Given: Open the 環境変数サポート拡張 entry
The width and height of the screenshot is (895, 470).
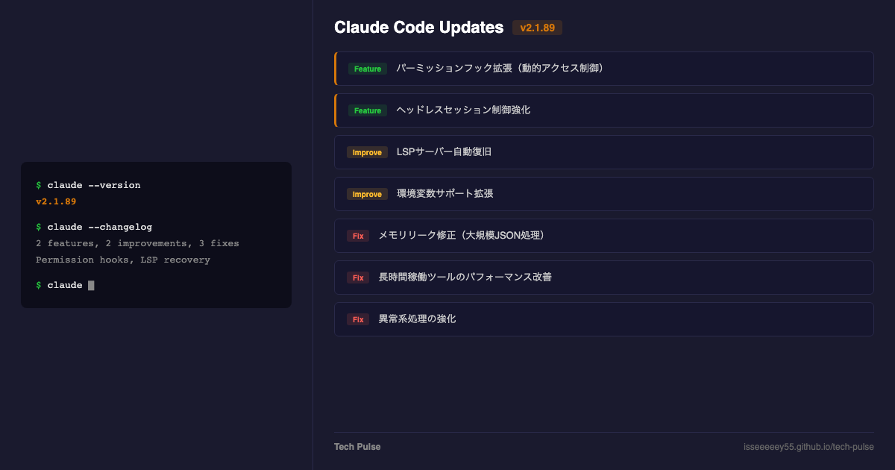Looking at the screenshot, I should click(x=445, y=194).
